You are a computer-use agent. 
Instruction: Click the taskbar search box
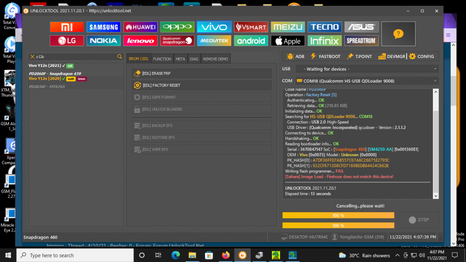pos(75,255)
